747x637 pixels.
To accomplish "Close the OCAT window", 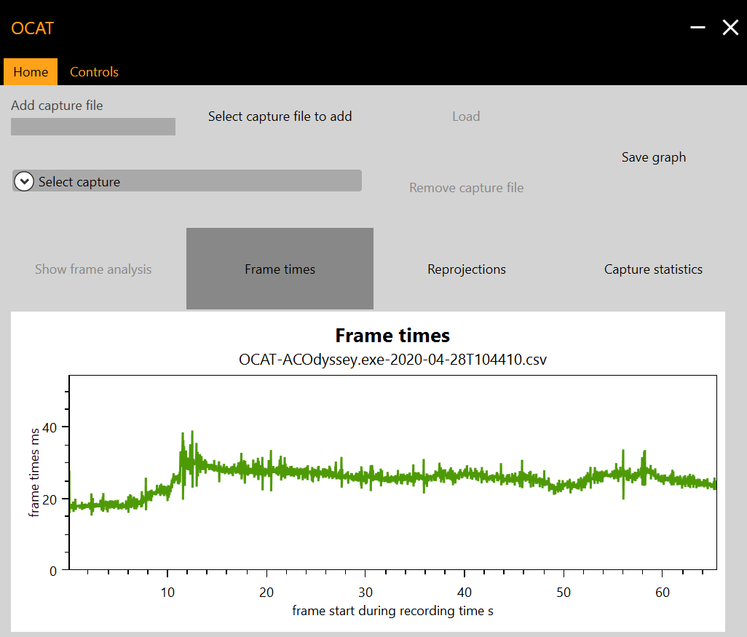I will coord(730,28).
